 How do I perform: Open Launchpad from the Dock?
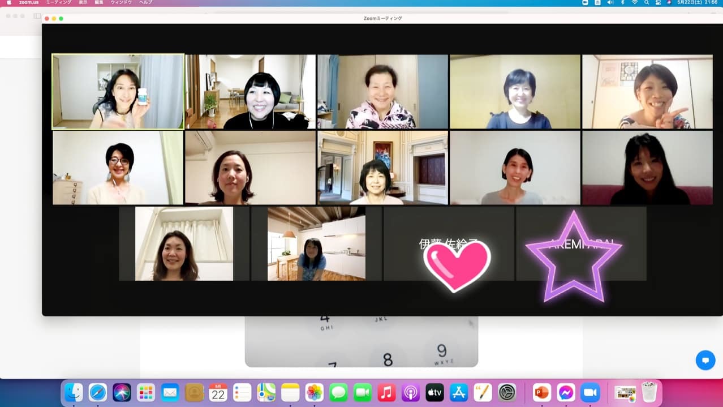pyautogui.click(x=146, y=392)
